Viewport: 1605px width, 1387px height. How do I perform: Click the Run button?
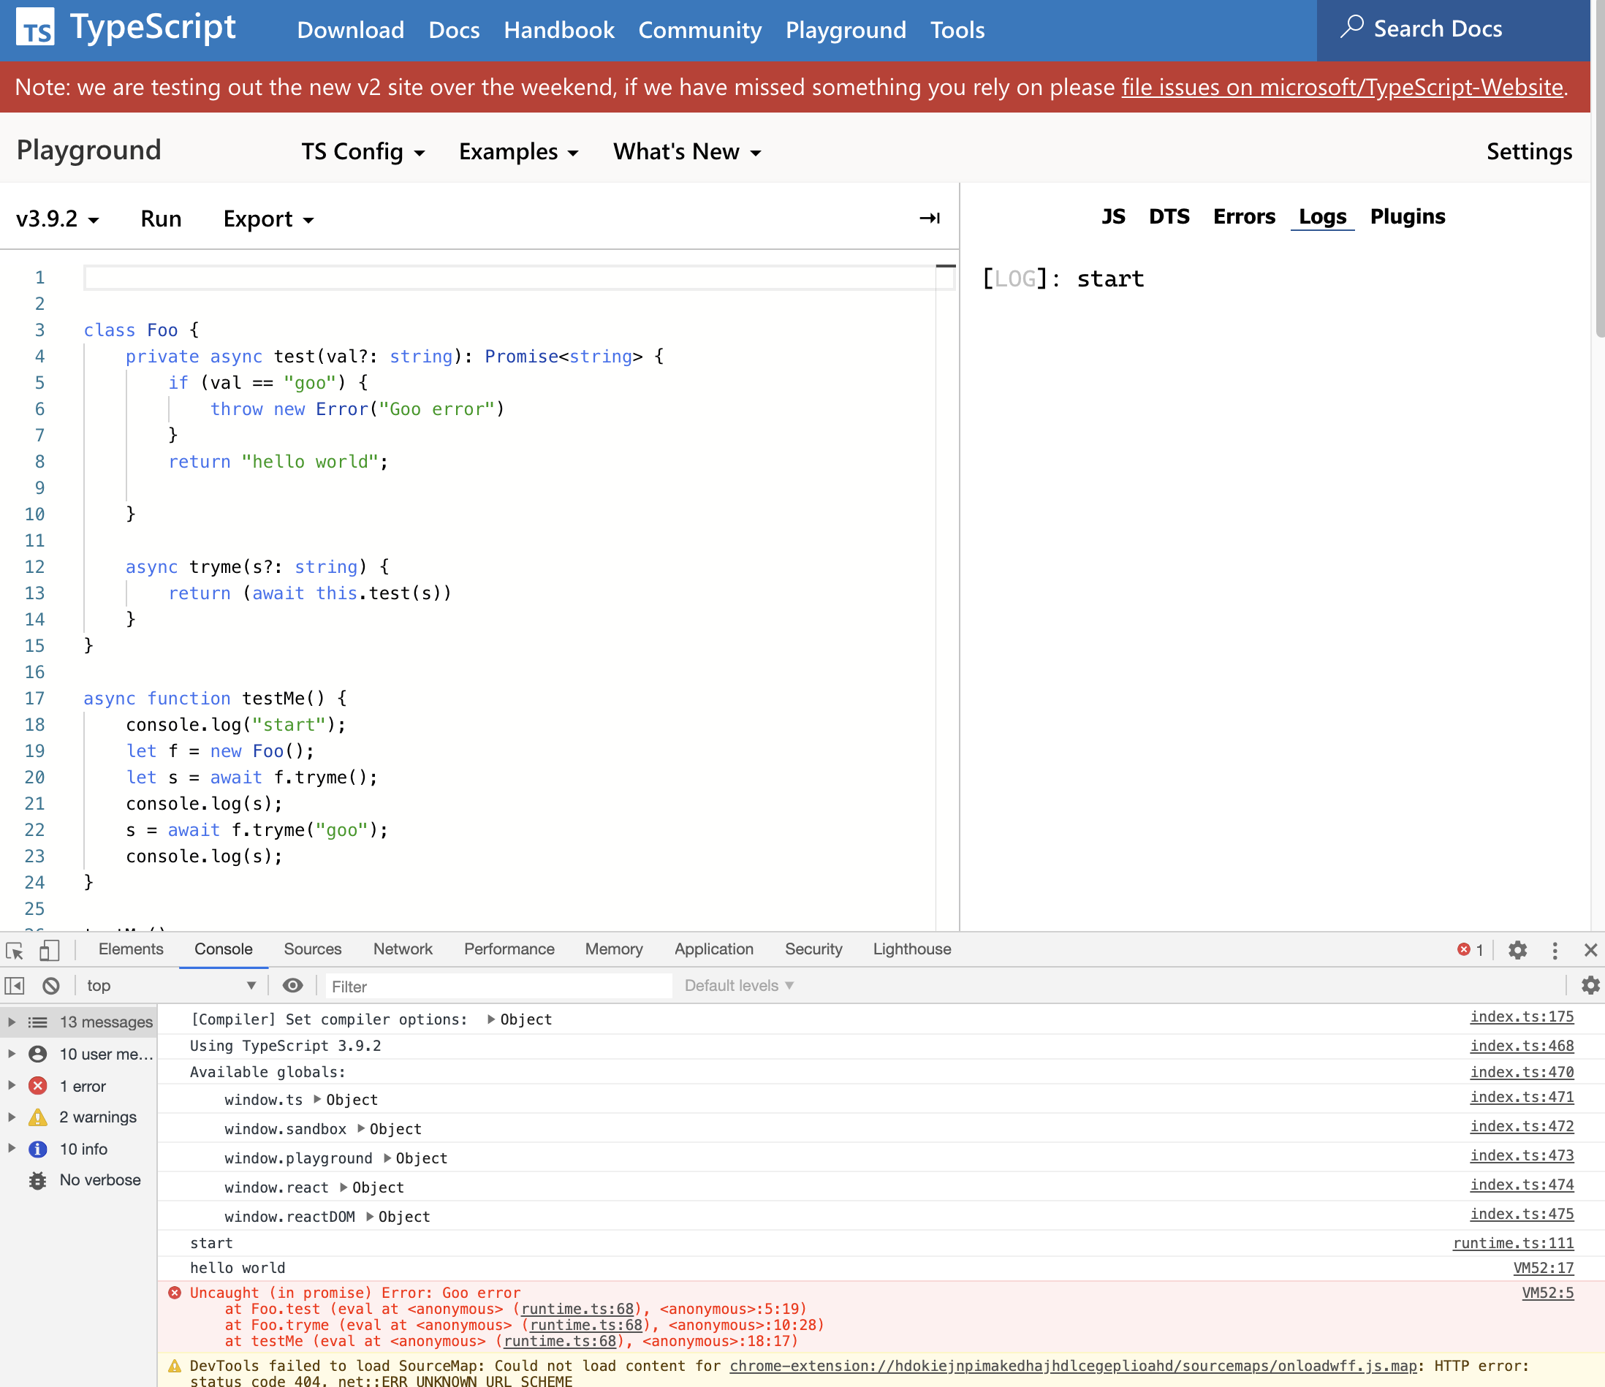tap(160, 218)
